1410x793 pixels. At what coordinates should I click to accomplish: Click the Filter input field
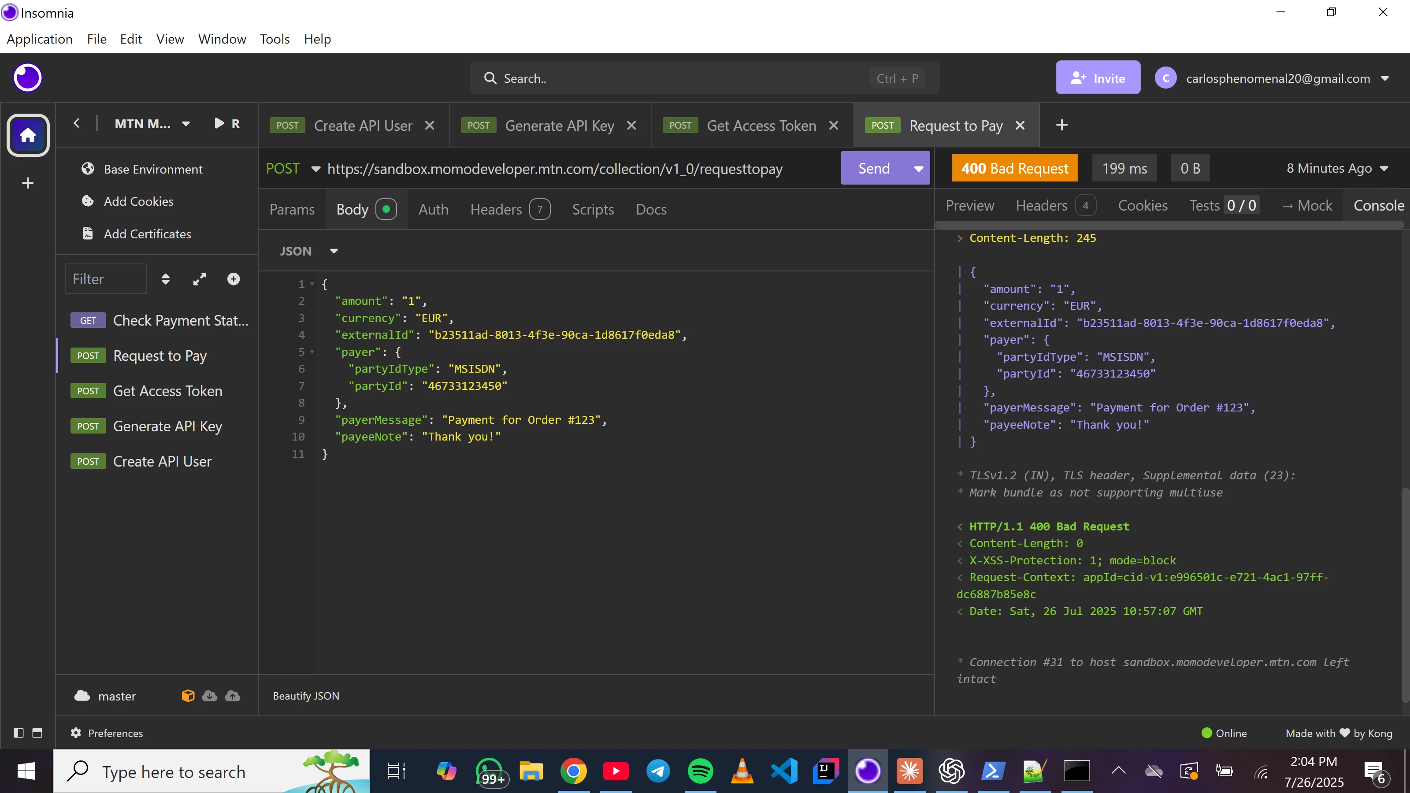coord(106,279)
